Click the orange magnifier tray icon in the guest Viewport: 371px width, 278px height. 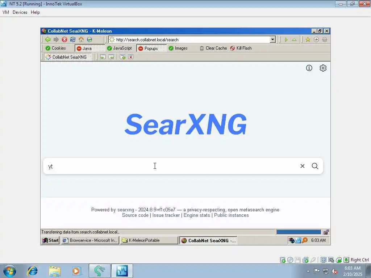pos(305,240)
